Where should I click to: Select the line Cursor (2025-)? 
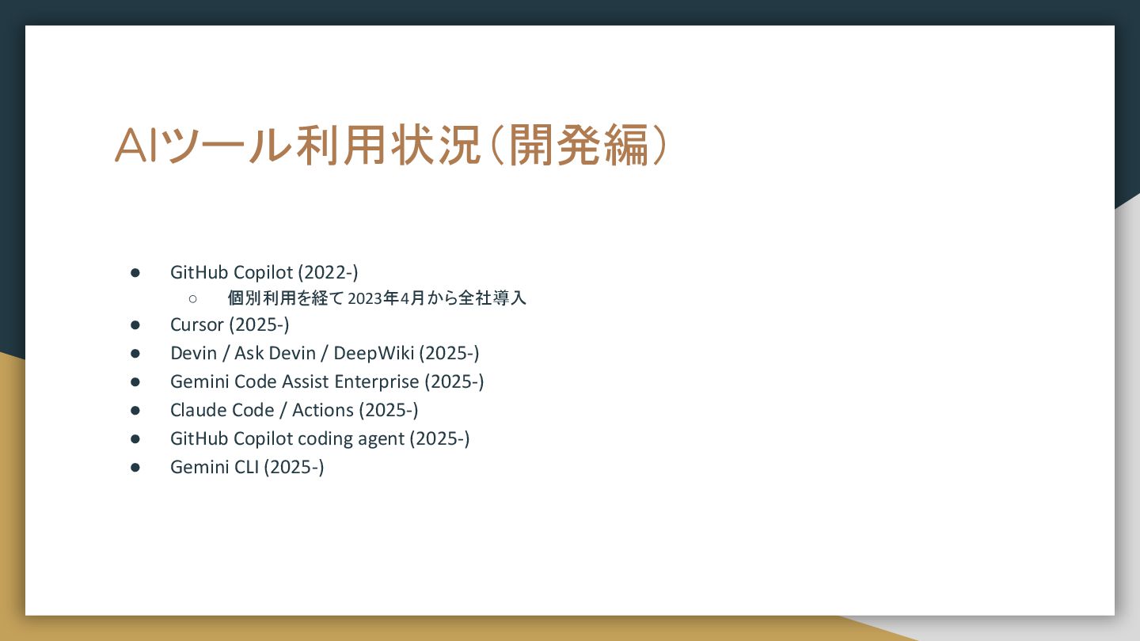(x=230, y=324)
